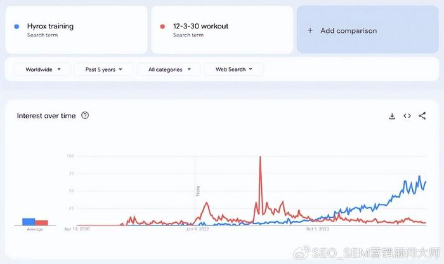Edit the Hyrox training search term

tap(77, 30)
